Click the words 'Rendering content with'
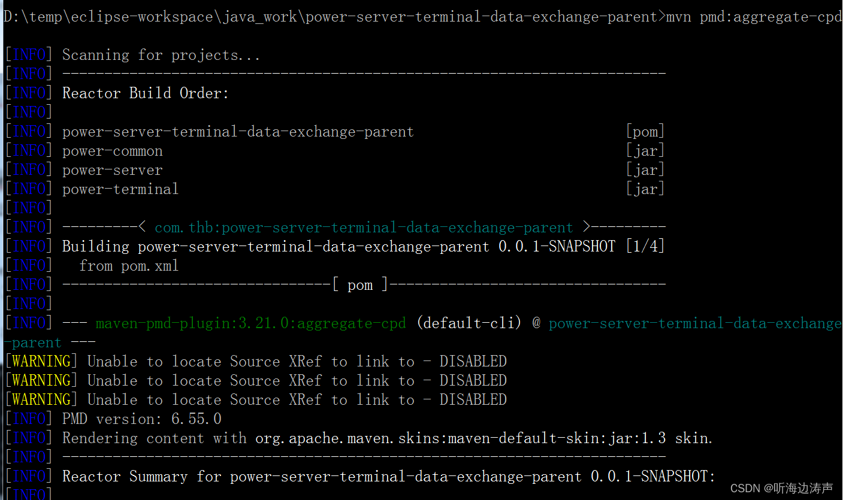The width and height of the screenshot is (843, 500). [155, 438]
